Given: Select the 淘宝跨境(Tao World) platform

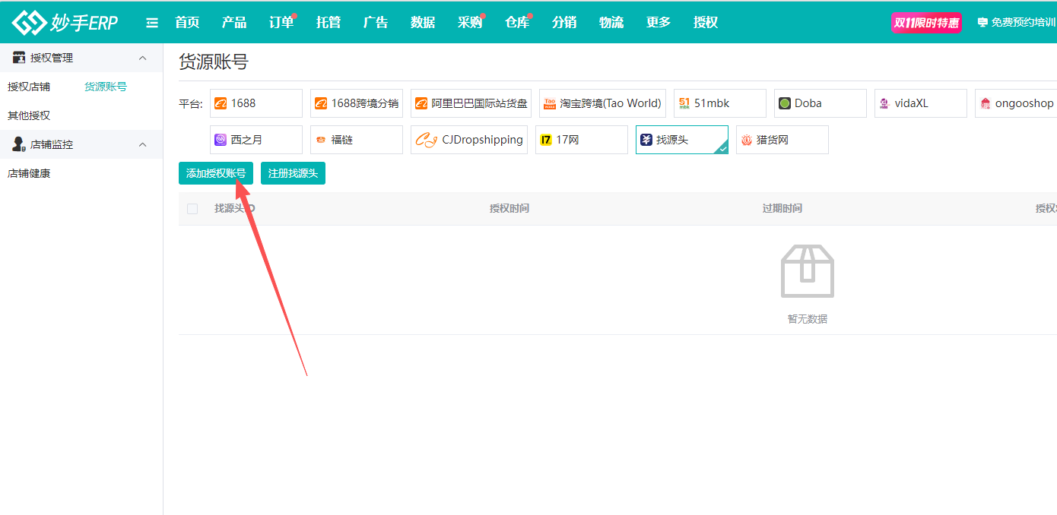Looking at the screenshot, I should coord(602,103).
